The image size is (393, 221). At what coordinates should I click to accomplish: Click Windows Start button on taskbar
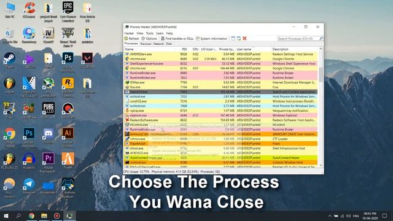[x=6, y=215]
